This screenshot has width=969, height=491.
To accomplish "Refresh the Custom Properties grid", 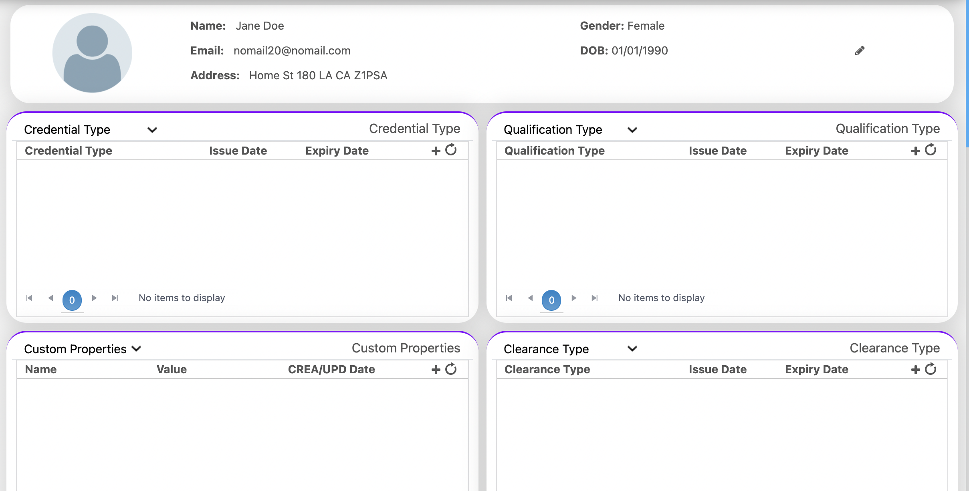I will (451, 368).
